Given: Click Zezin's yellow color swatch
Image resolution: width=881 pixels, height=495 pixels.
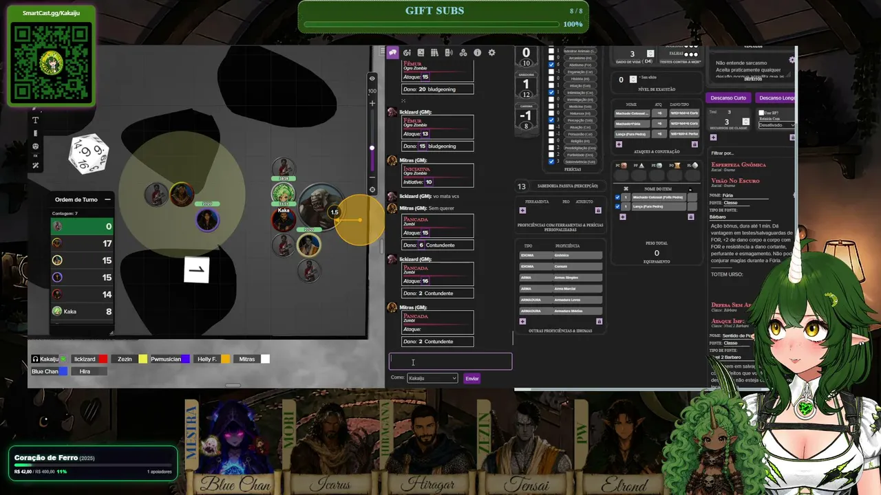Looking at the screenshot, I should tap(143, 359).
